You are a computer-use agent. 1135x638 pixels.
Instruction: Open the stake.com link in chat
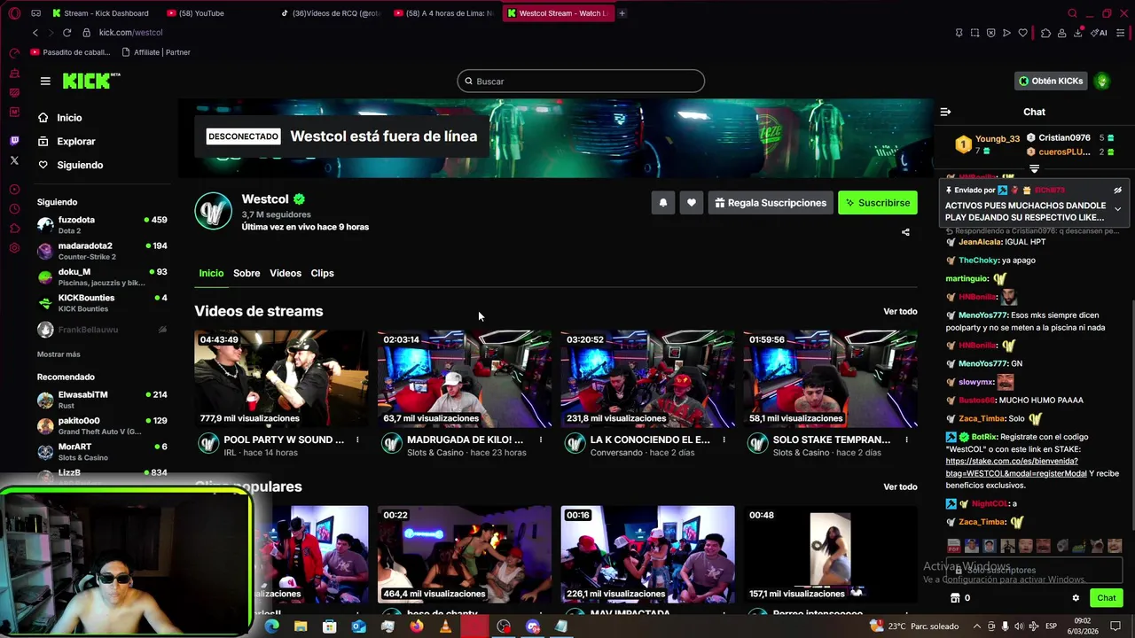tap(1015, 467)
